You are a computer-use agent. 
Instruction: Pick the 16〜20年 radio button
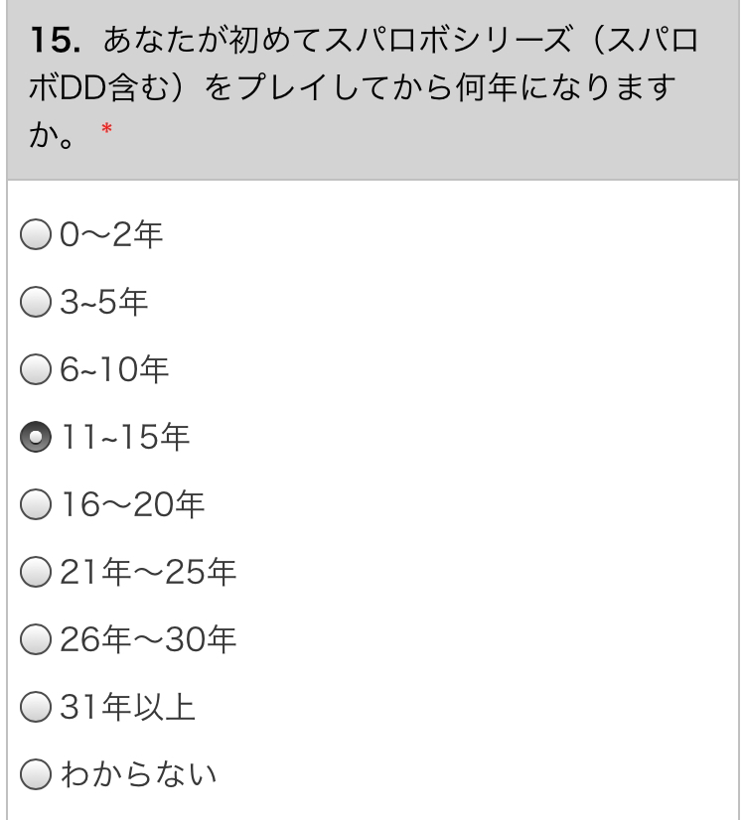36,504
